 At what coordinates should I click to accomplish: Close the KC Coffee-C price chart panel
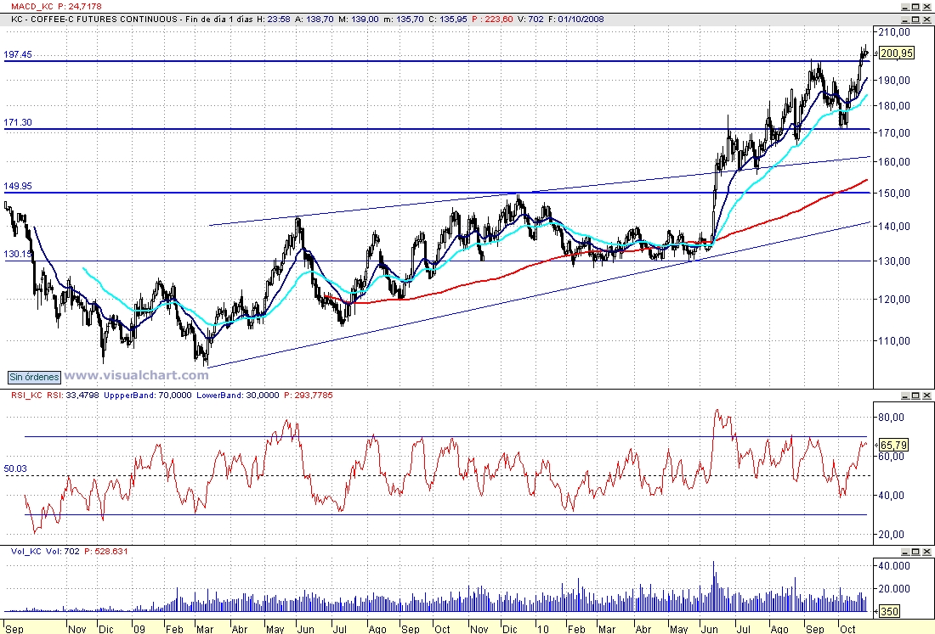926,20
